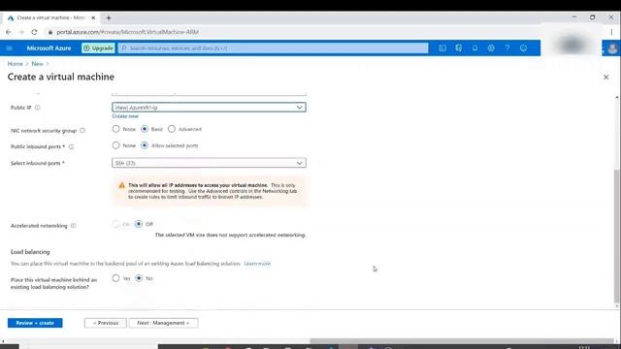621x349 pixels.
Task: Choose Yes for load balancing solution
Action: click(x=115, y=278)
